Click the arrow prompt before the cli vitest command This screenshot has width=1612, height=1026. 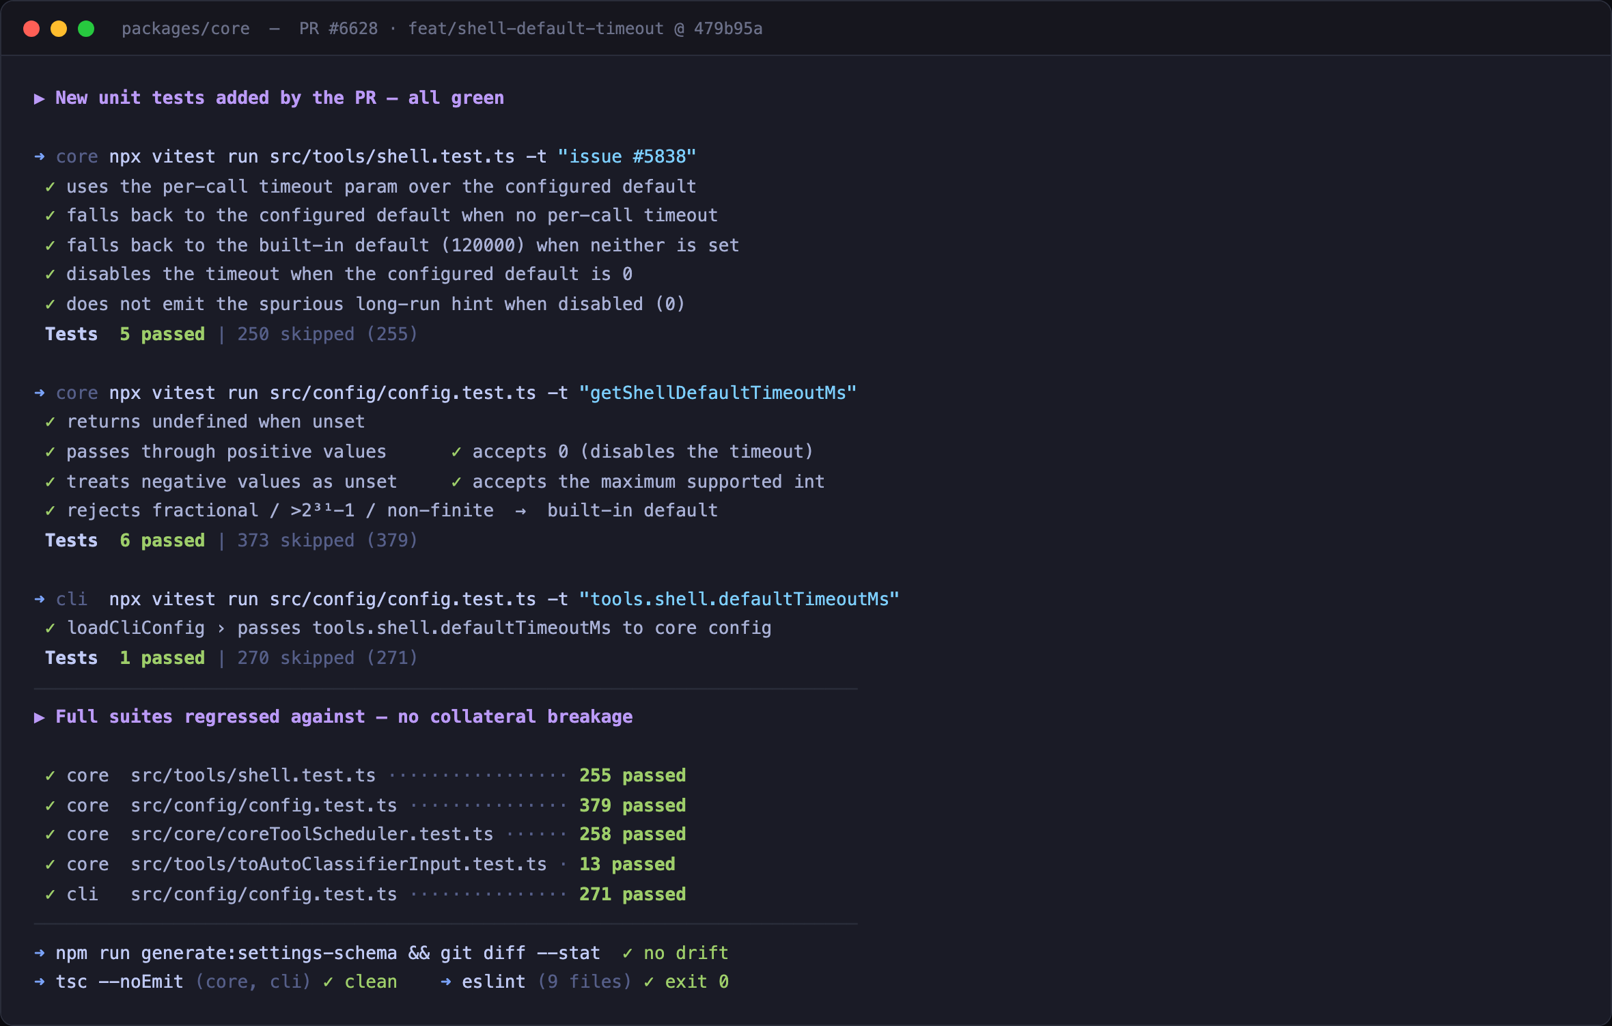tap(40, 600)
